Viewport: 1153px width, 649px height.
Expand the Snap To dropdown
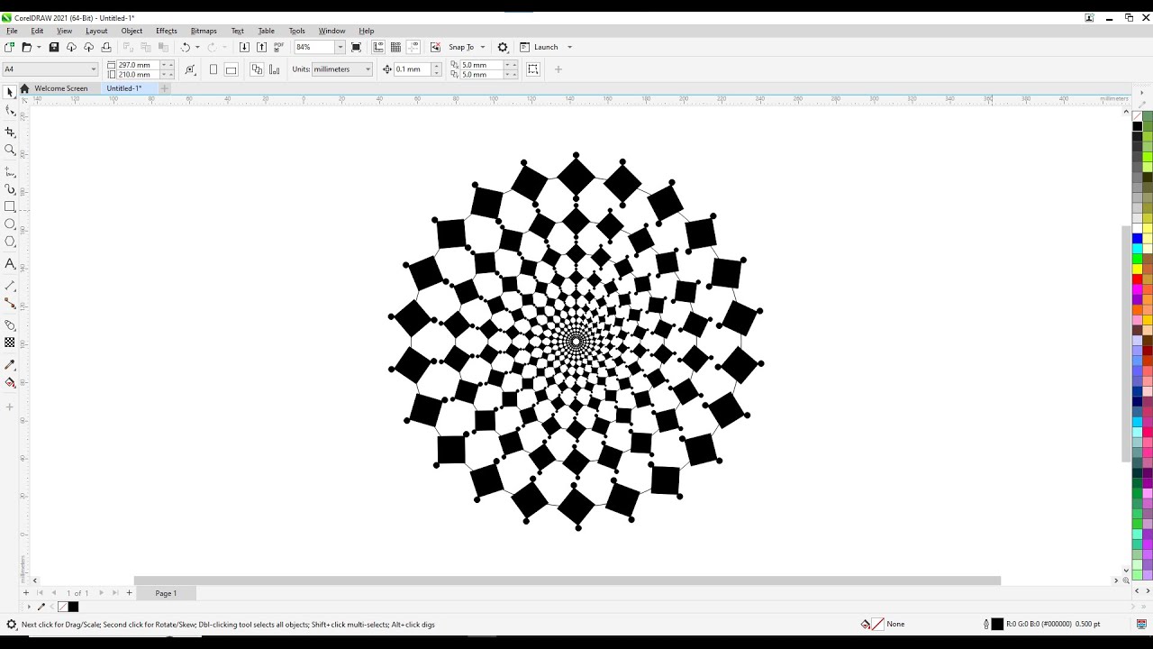click(x=483, y=47)
